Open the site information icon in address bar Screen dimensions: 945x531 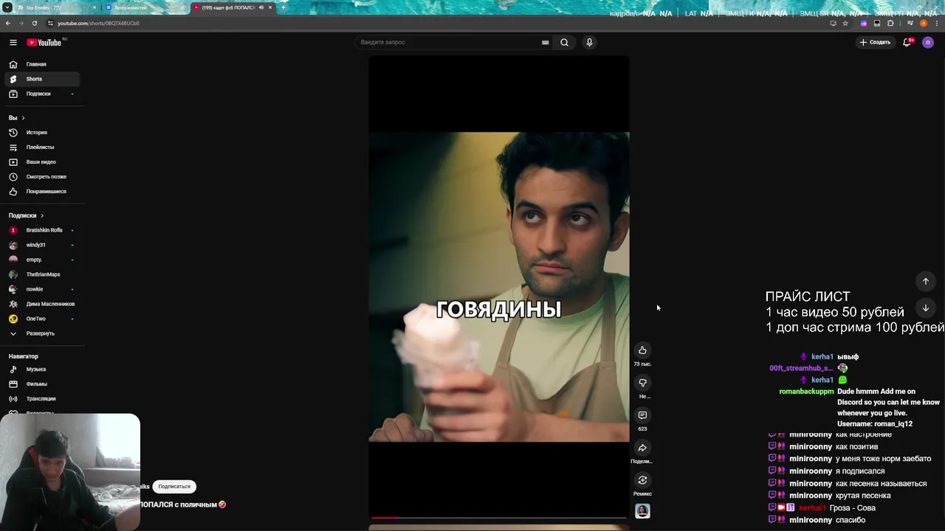pyautogui.click(x=50, y=23)
